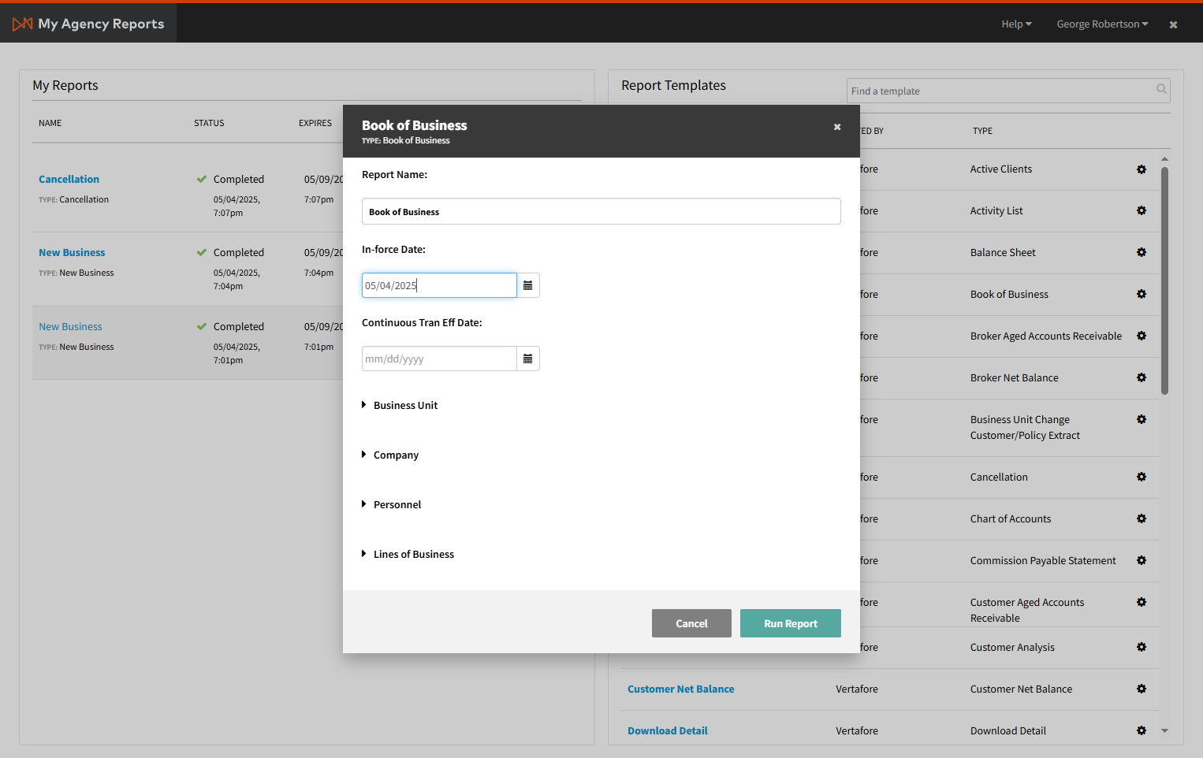Viewport: 1203px width, 758px height.
Task: Open the Download Detail template link
Action: click(668, 730)
